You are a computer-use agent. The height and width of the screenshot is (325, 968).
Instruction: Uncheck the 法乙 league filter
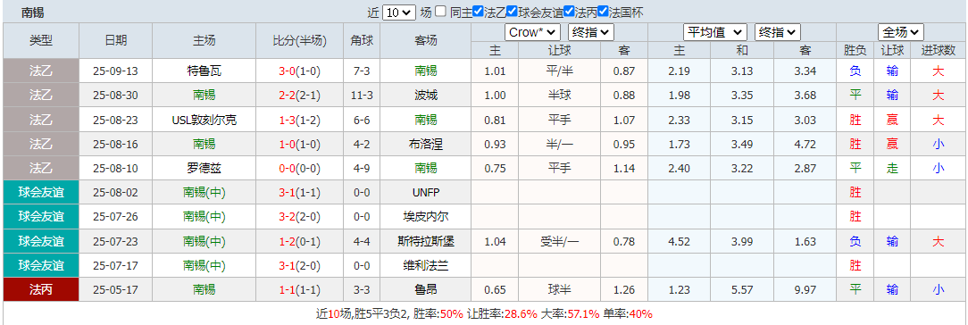[x=477, y=11]
